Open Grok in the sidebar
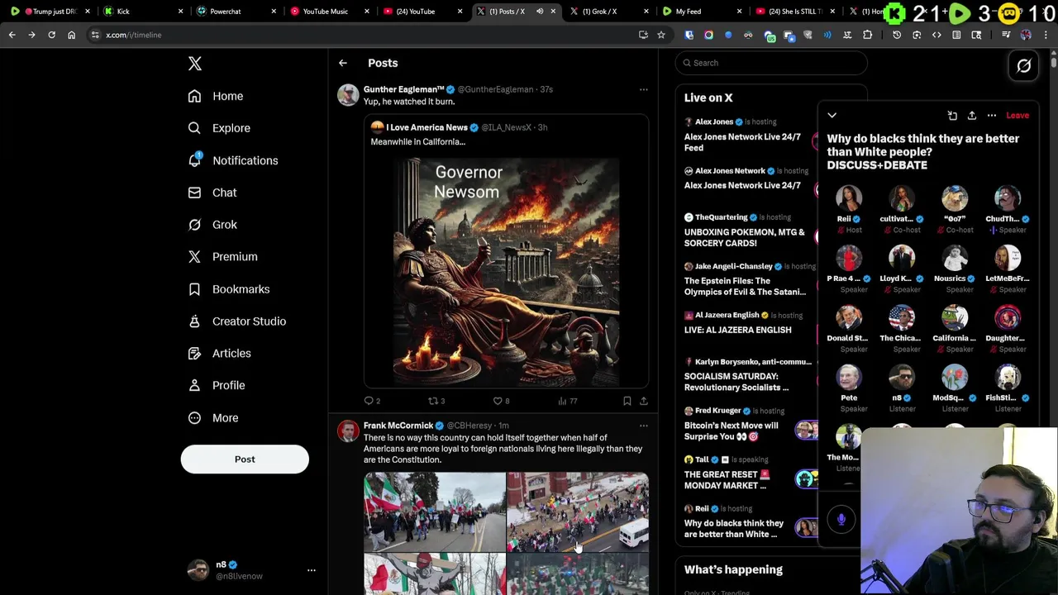 pos(212,225)
